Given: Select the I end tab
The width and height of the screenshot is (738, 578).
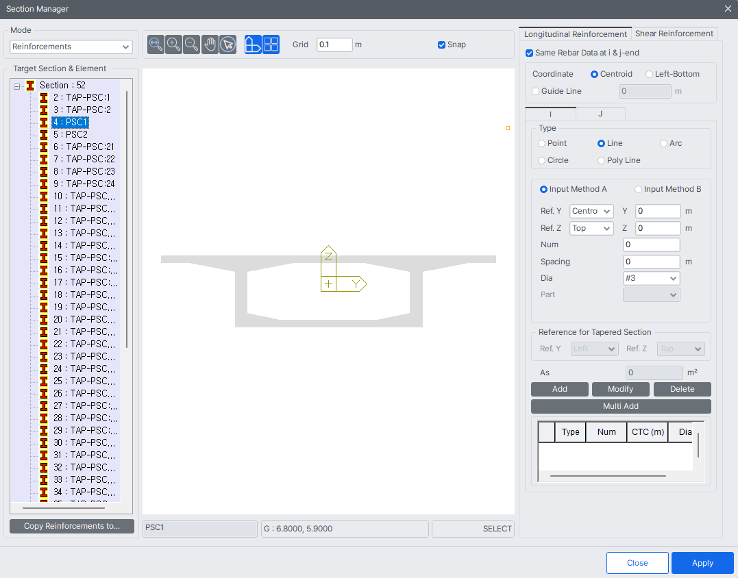Looking at the screenshot, I should [550, 114].
